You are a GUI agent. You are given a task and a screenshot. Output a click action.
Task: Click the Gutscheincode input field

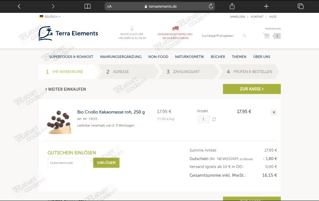(x=70, y=163)
